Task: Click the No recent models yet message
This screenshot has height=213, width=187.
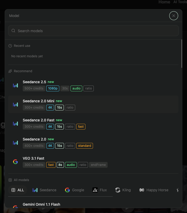Action: tap(27, 56)
